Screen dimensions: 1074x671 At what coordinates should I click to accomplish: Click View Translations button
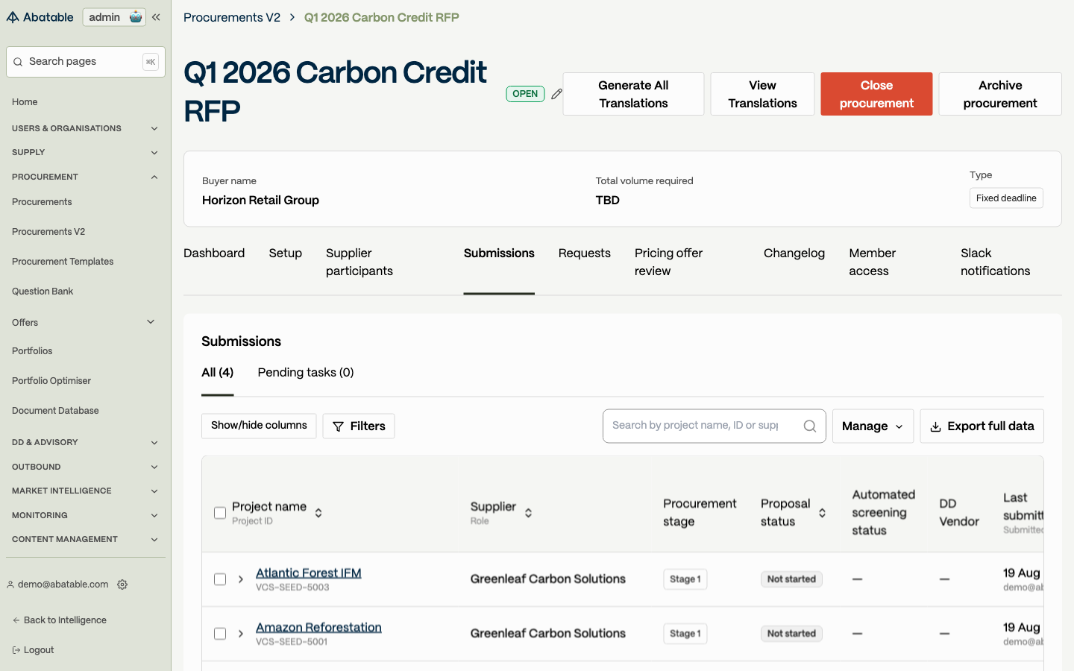click(x=762, y=94)
